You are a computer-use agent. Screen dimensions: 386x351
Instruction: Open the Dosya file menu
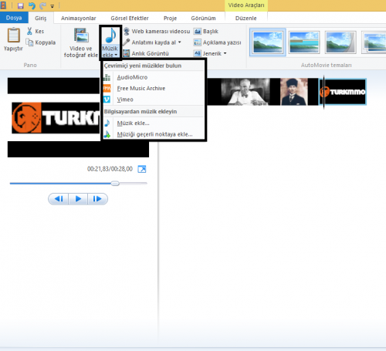14,18
